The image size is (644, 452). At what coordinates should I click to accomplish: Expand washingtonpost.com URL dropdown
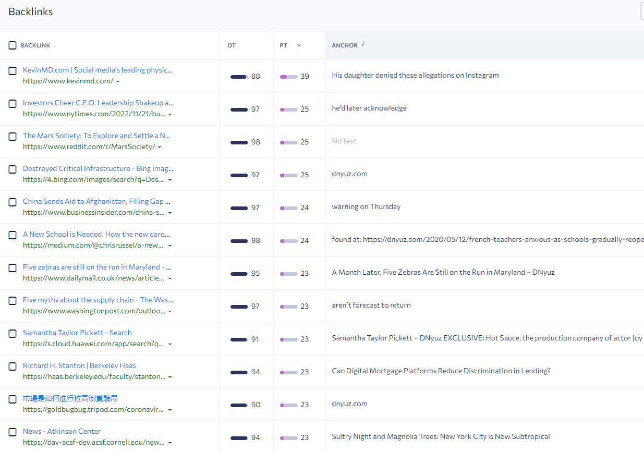click(170, 311)
